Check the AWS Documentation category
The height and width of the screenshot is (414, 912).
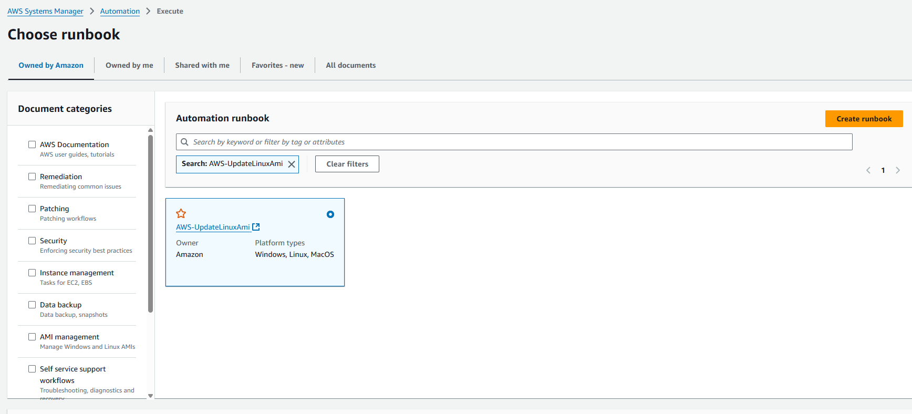[x=32, y=144]
